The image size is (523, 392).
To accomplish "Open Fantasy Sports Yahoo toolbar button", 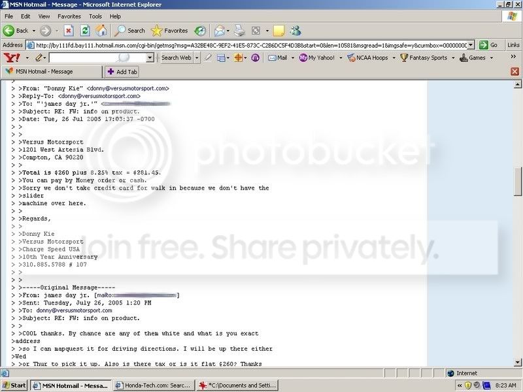I will pos(424,57).
